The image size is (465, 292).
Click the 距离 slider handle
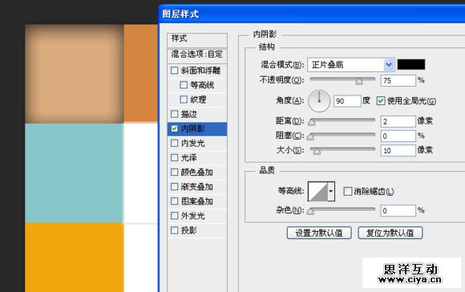coord(312,122)
